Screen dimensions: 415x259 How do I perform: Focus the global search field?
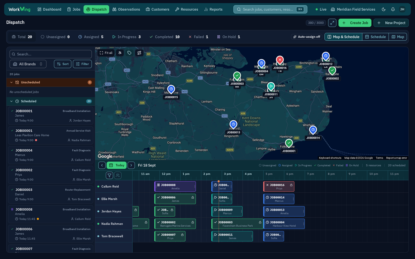click(x=270, y=9)
